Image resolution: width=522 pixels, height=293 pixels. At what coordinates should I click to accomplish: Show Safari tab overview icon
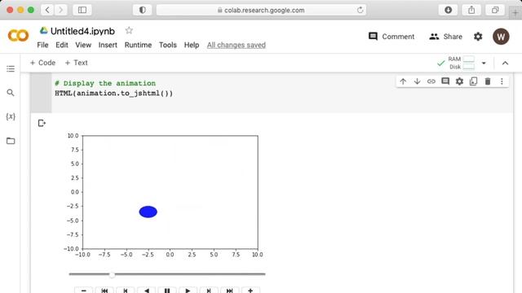point(495,10)
